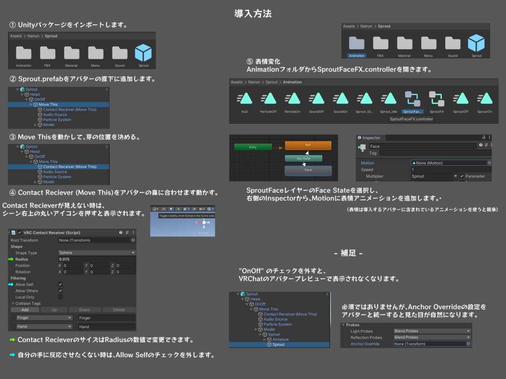Open the Shape Type dropdown showing Sphere
Viewport: 506px width, 379px height.
(97, 253)
